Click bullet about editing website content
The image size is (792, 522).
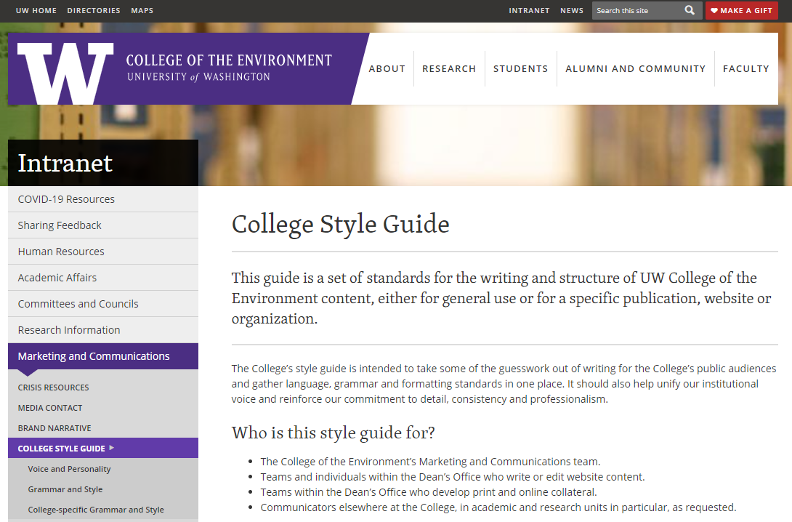pos(453,477)
